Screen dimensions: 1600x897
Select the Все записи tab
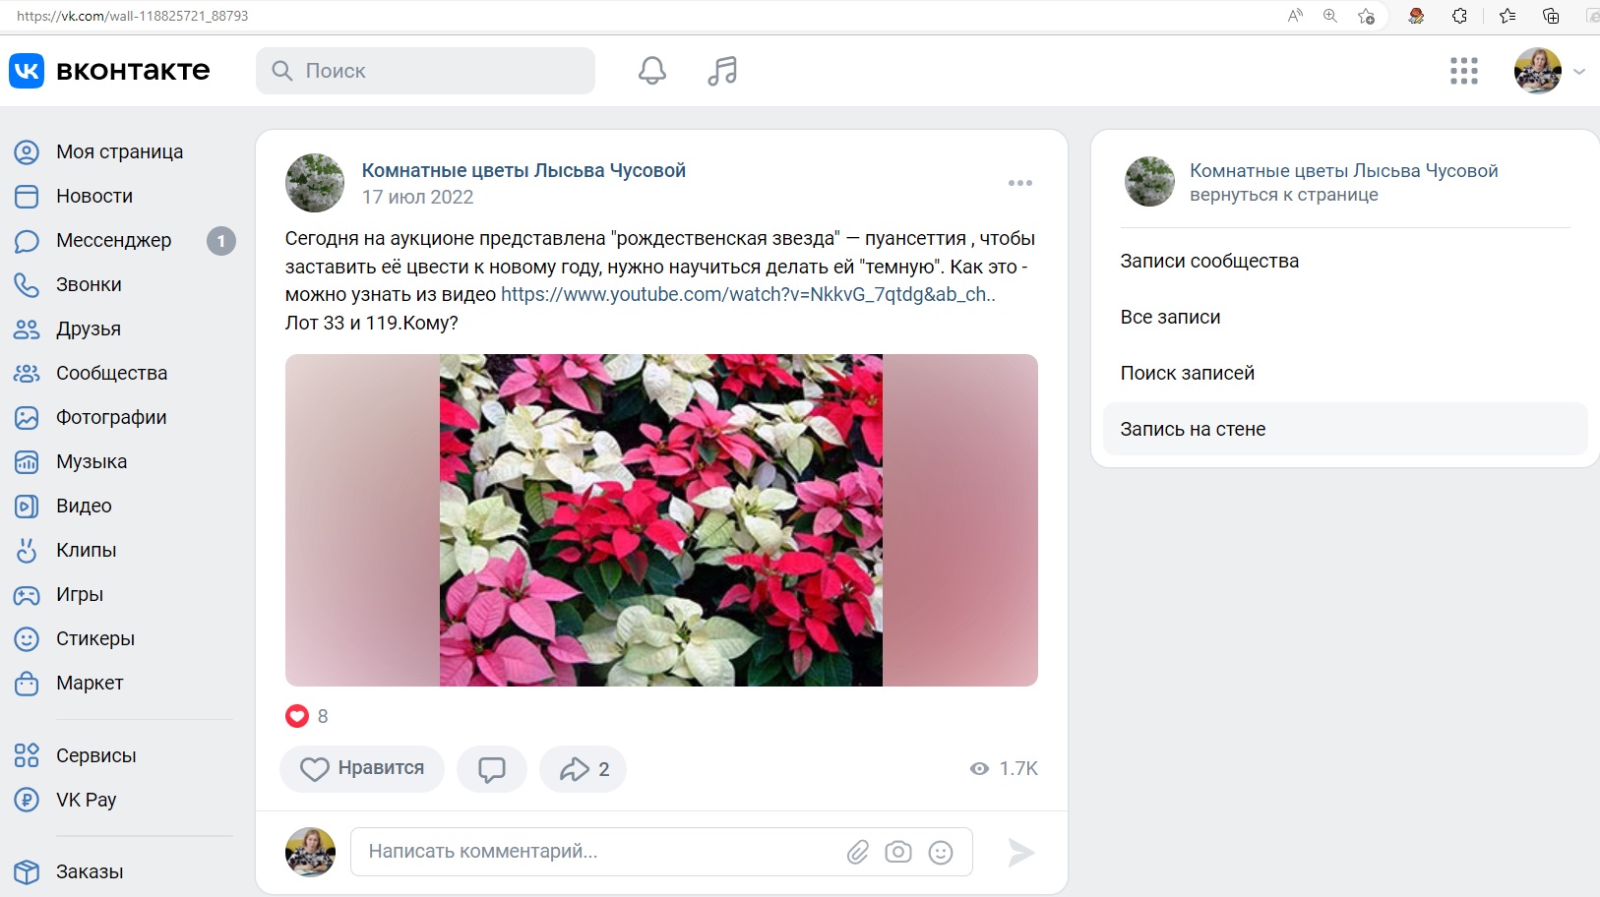coord(1345,317)
